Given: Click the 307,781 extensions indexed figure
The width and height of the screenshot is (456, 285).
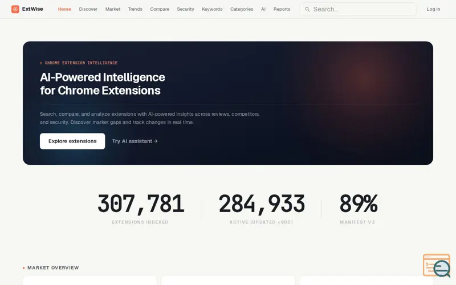Looking at the screenshot, I should tap(141, 204).
